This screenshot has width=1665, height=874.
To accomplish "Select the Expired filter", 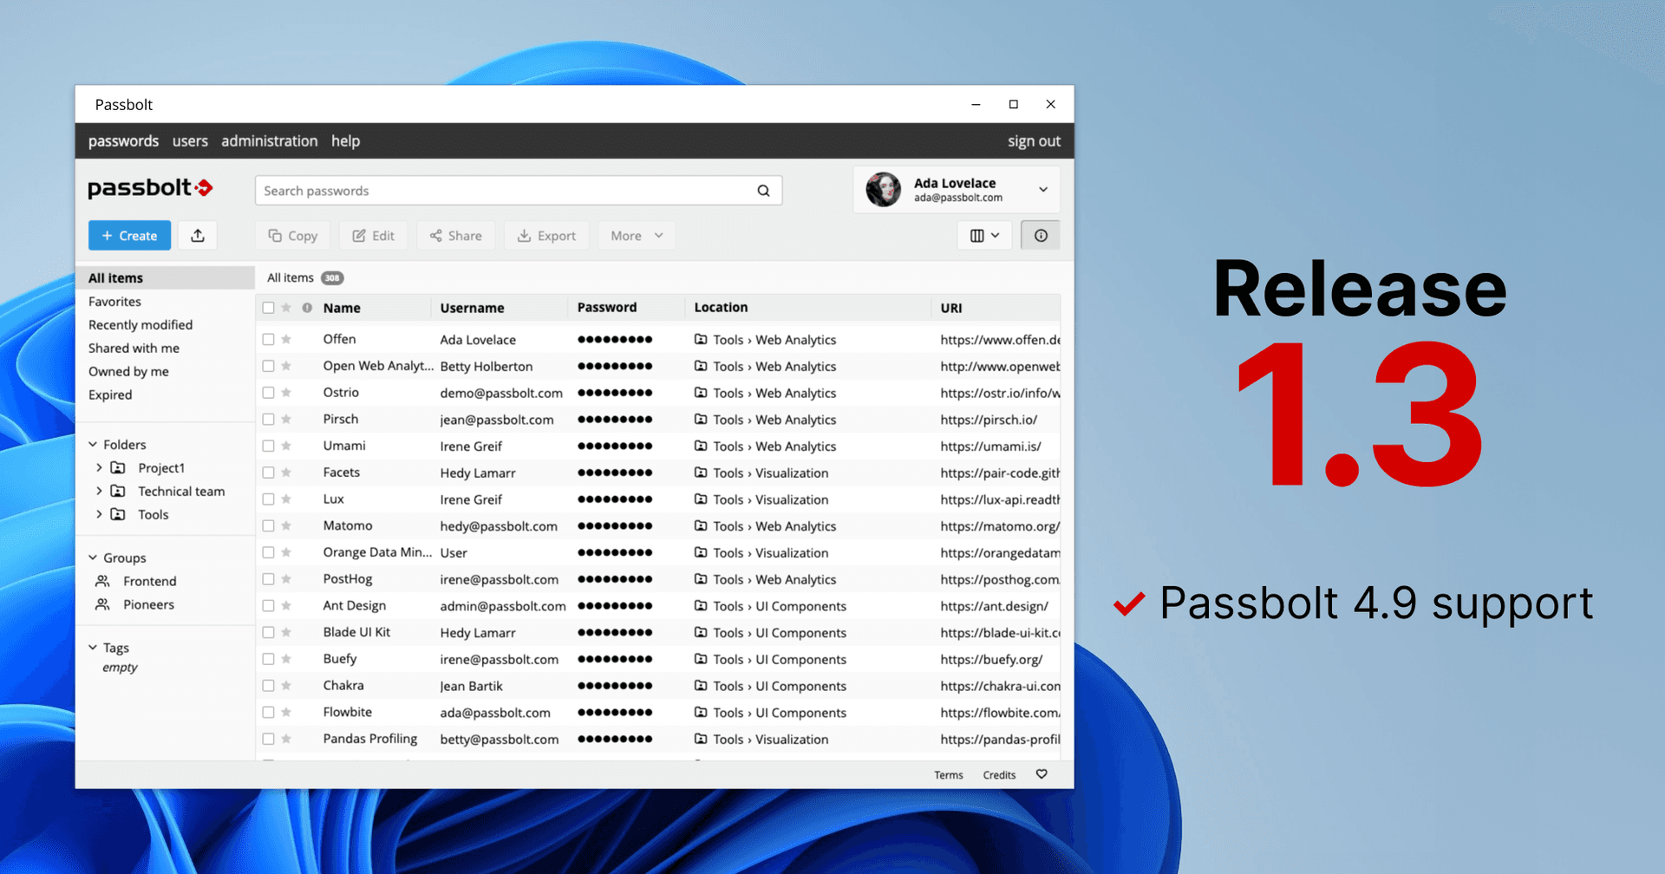I will [110, 395].
